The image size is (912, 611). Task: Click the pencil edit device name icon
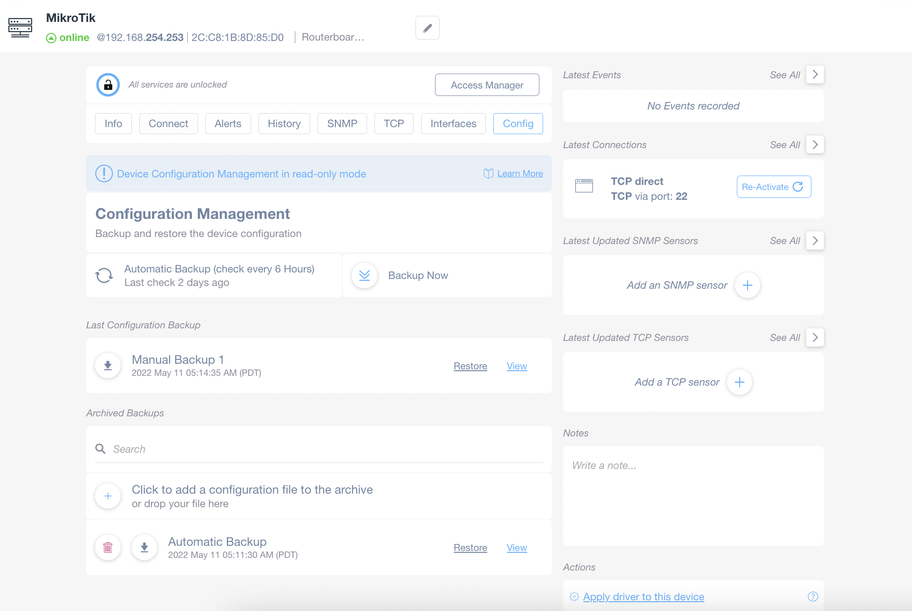tap(427, 28)
